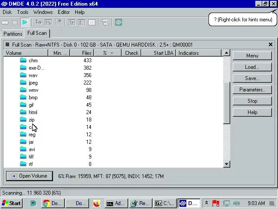Stop the scan with Stop button
278x209 pixels.
point(252,101)
